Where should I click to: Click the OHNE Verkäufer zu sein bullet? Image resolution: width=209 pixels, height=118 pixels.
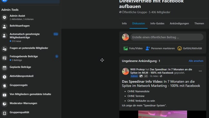click(141, 101)
